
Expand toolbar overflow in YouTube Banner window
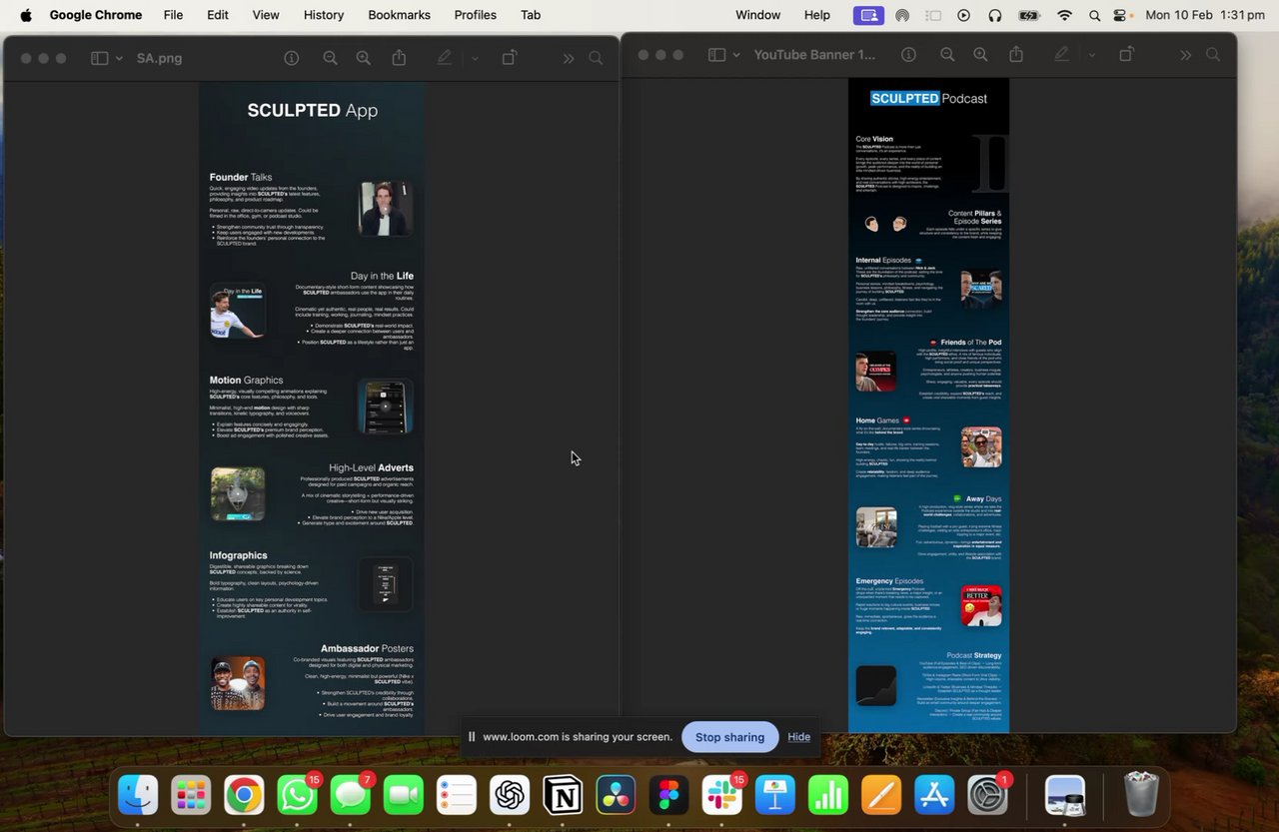(x=1186, y=55)
